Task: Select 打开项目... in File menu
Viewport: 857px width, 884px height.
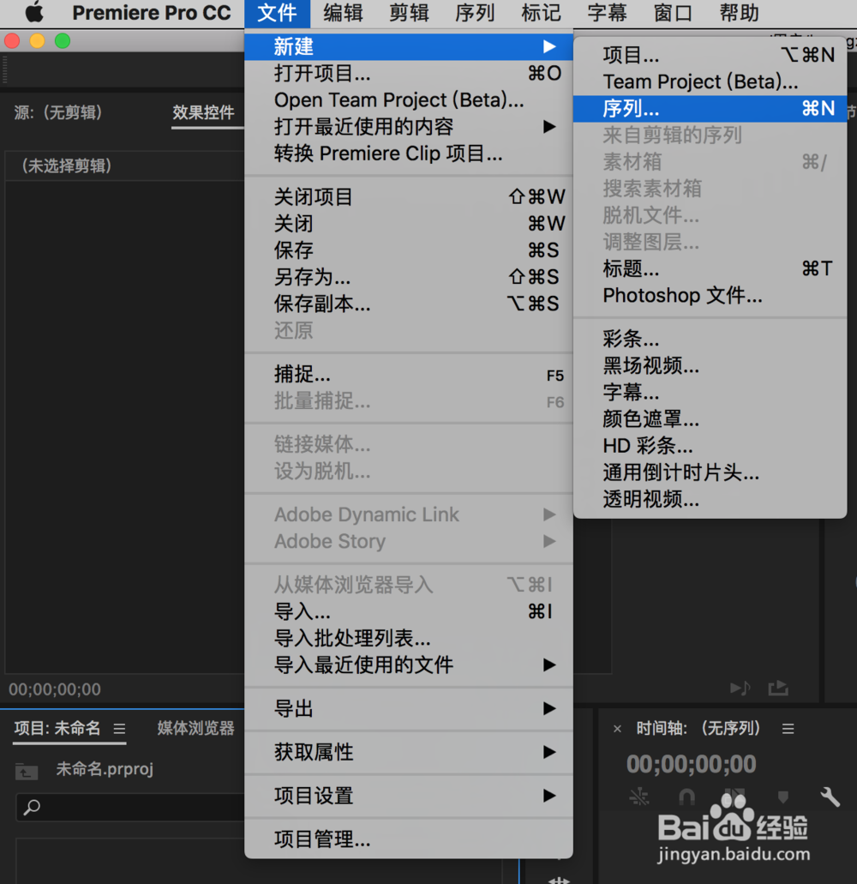Action: [x=409, y=73]
